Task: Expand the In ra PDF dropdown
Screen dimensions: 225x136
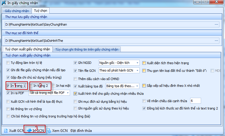Action: [x=68, y=93]
